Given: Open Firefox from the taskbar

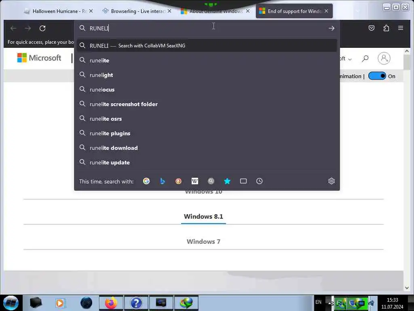Looking at the screenshot, I should [111, 303].
